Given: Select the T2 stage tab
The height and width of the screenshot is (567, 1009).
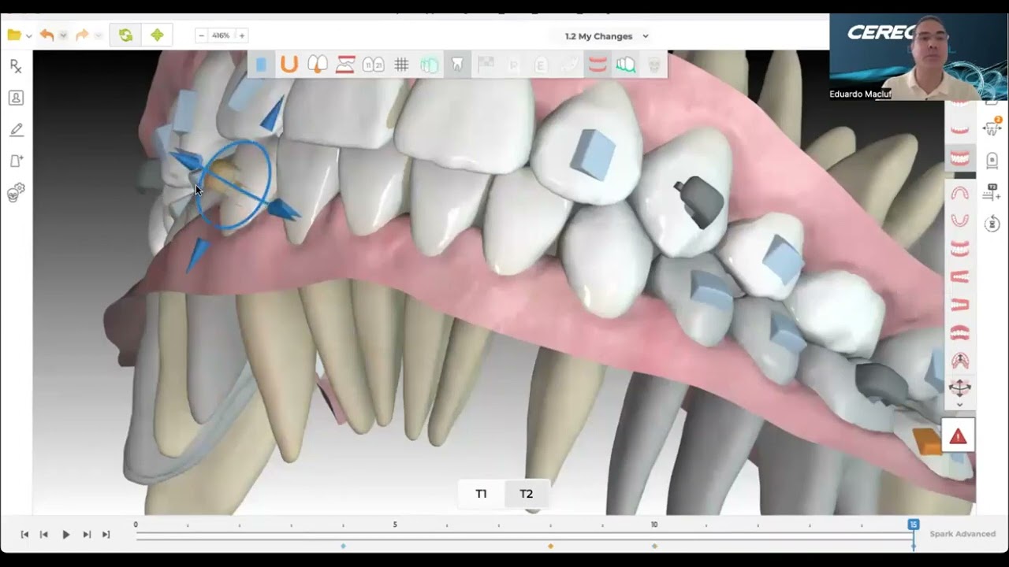Looking at the screenshot, I should point(527,494).
